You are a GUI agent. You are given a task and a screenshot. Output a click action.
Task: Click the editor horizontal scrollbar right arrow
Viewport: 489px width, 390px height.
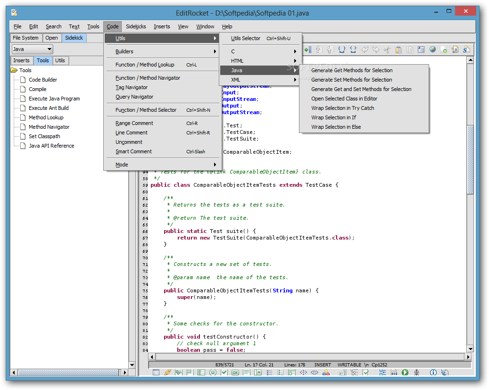pyautogui.click(x=468, y=357)
